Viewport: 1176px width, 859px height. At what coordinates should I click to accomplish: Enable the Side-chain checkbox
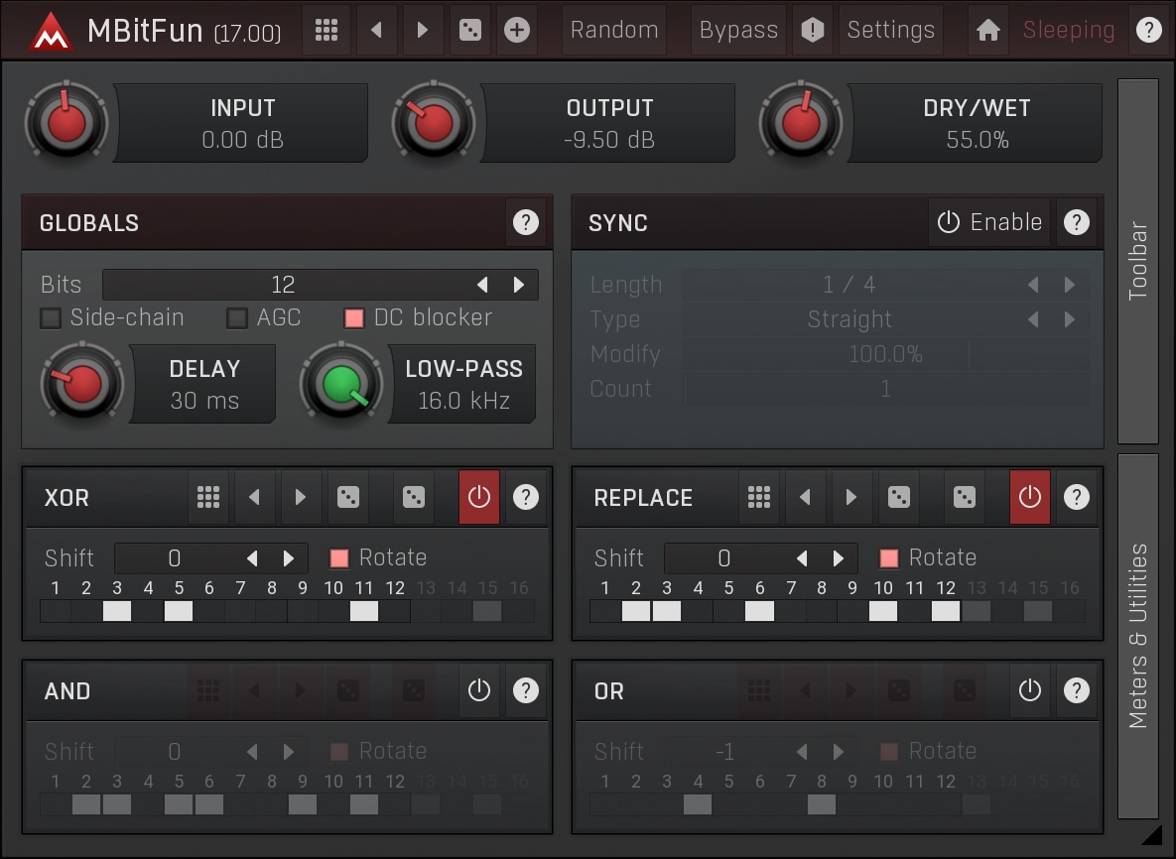(51, 318)
